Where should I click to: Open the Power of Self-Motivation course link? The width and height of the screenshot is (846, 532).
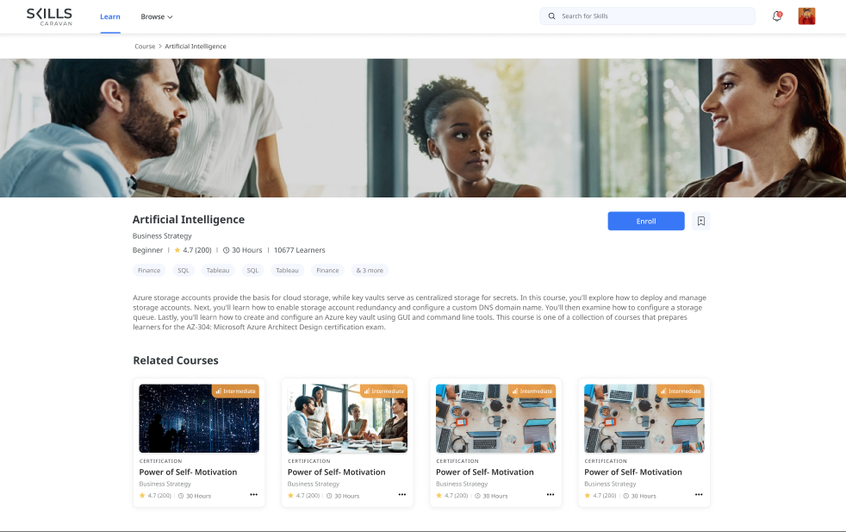[188, 472]
